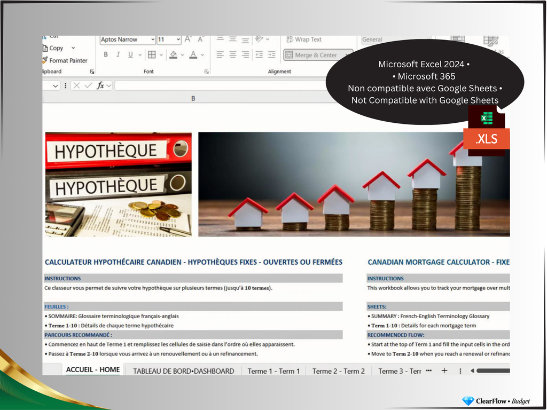Open the Font settings dialog launcher
Image resolution: width=547 pixels, height=410 pixels.
click(x=207, y=72)
